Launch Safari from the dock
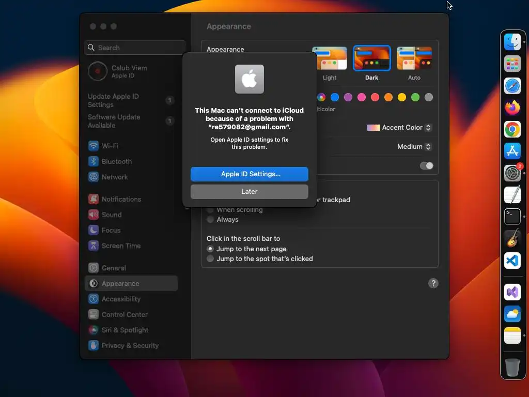 512,86
